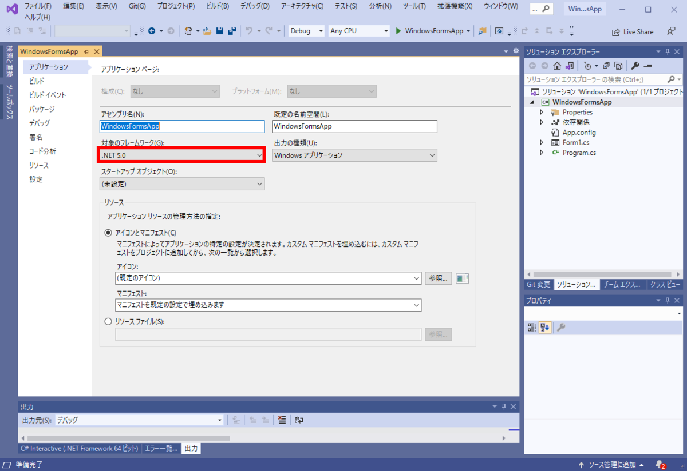Screen dimensions: 687x471
Task: Click the Properties wrench in Solution Explorer toolbar
Action: coord(635,66)
